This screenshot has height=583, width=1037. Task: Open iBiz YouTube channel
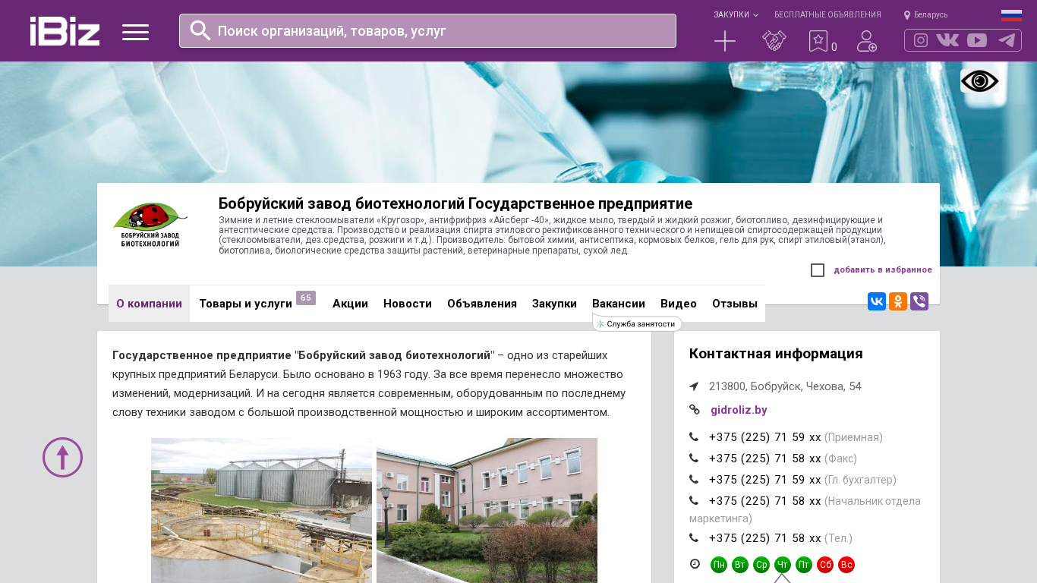tap(977, 40)
